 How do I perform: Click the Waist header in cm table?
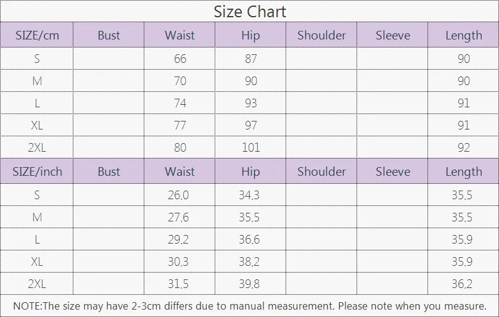[179, 35]
